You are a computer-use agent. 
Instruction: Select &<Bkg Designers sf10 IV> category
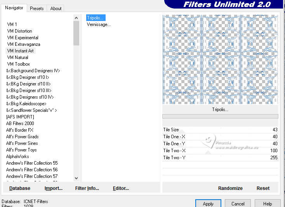[30, 97]
